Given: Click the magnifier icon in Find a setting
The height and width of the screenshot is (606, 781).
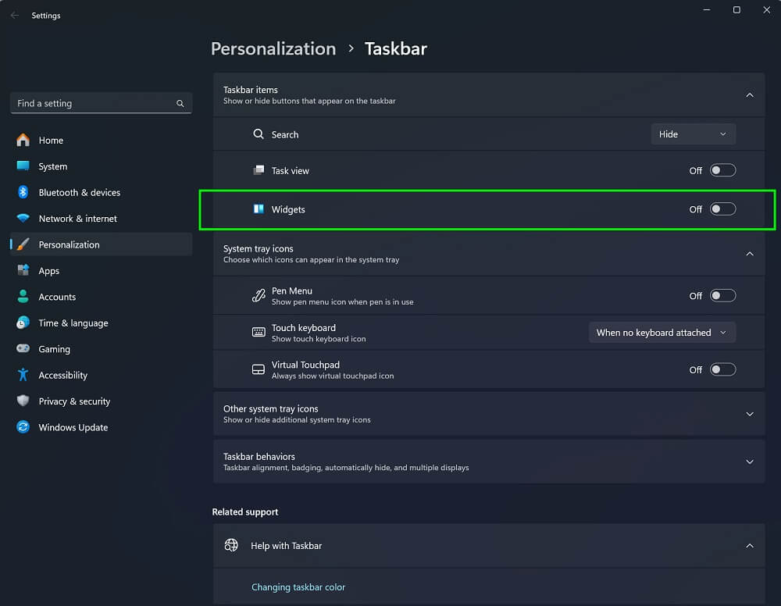Looking at the screenshot, I should 180,104.
